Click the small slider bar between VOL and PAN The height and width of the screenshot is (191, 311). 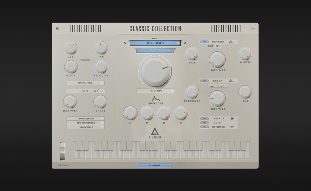tap(85, 60)
